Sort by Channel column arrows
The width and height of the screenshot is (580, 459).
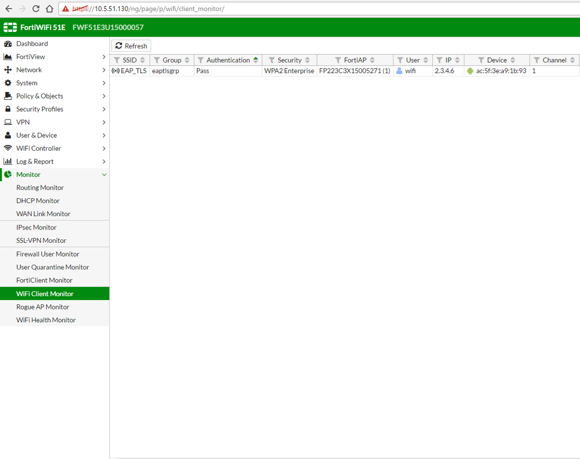coord(572,60)
